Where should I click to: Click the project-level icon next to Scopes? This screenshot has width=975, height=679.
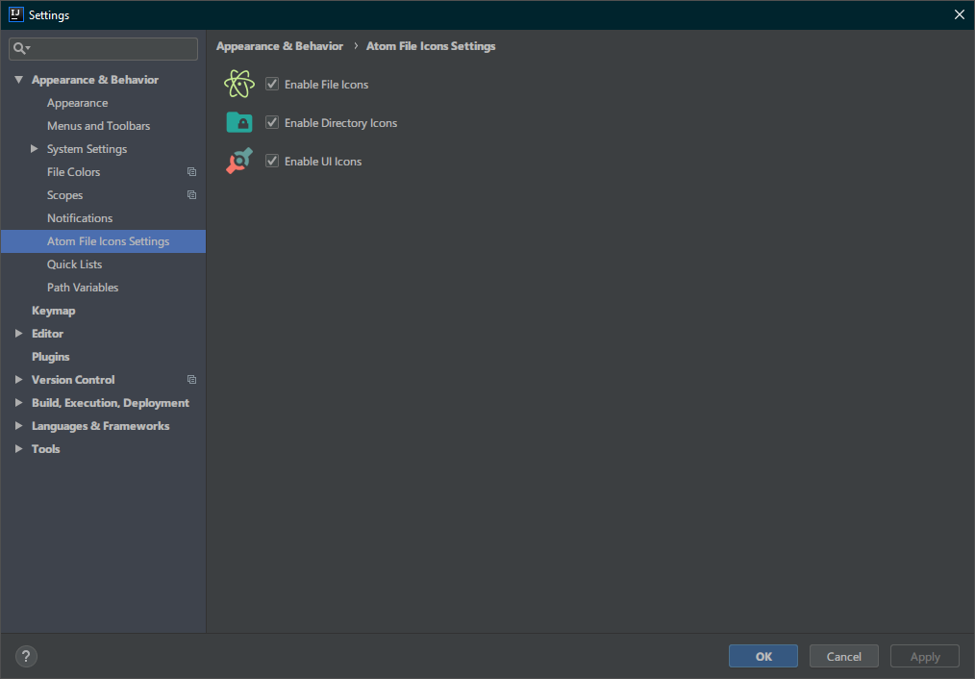tap(191, 195)
